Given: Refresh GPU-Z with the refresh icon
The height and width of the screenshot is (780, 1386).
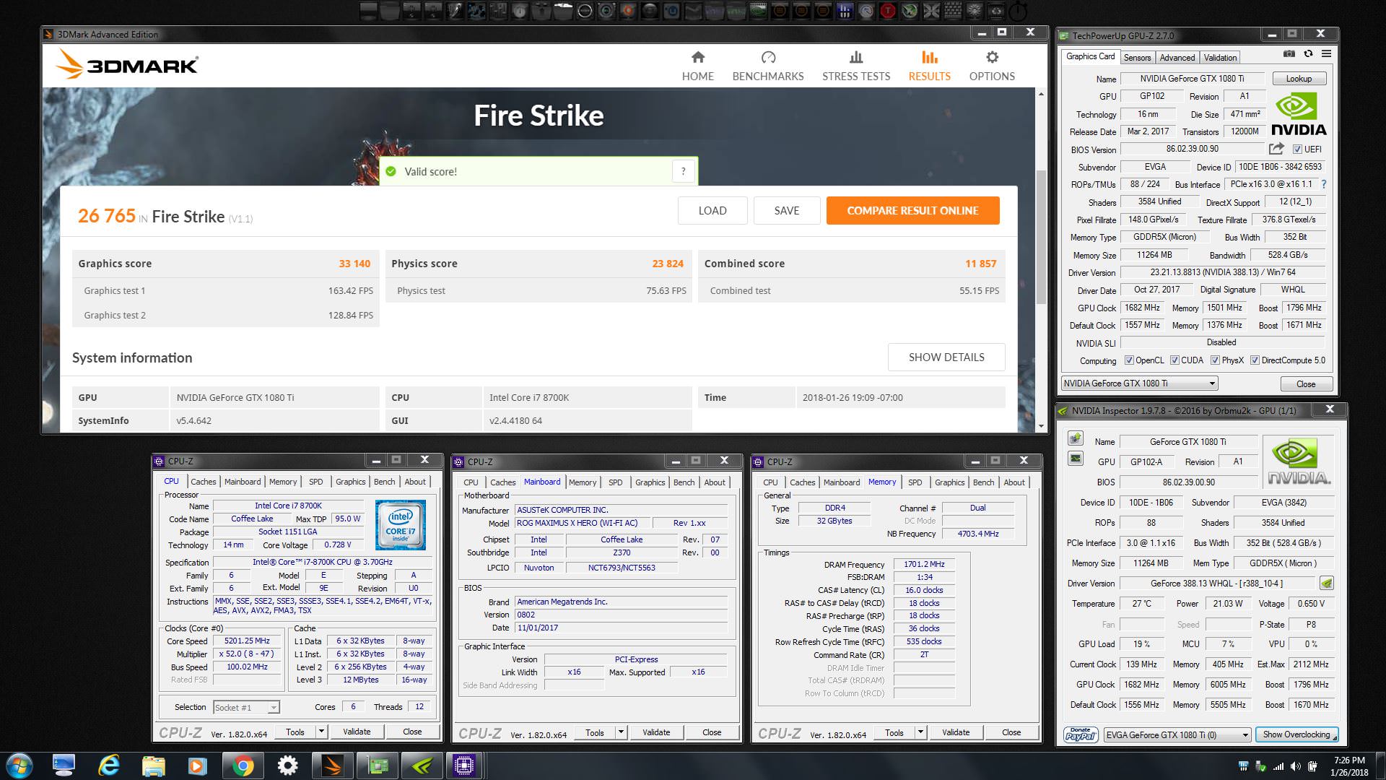Looking at the screenshot, I should pyautogui.click(x=1308, y=54).
